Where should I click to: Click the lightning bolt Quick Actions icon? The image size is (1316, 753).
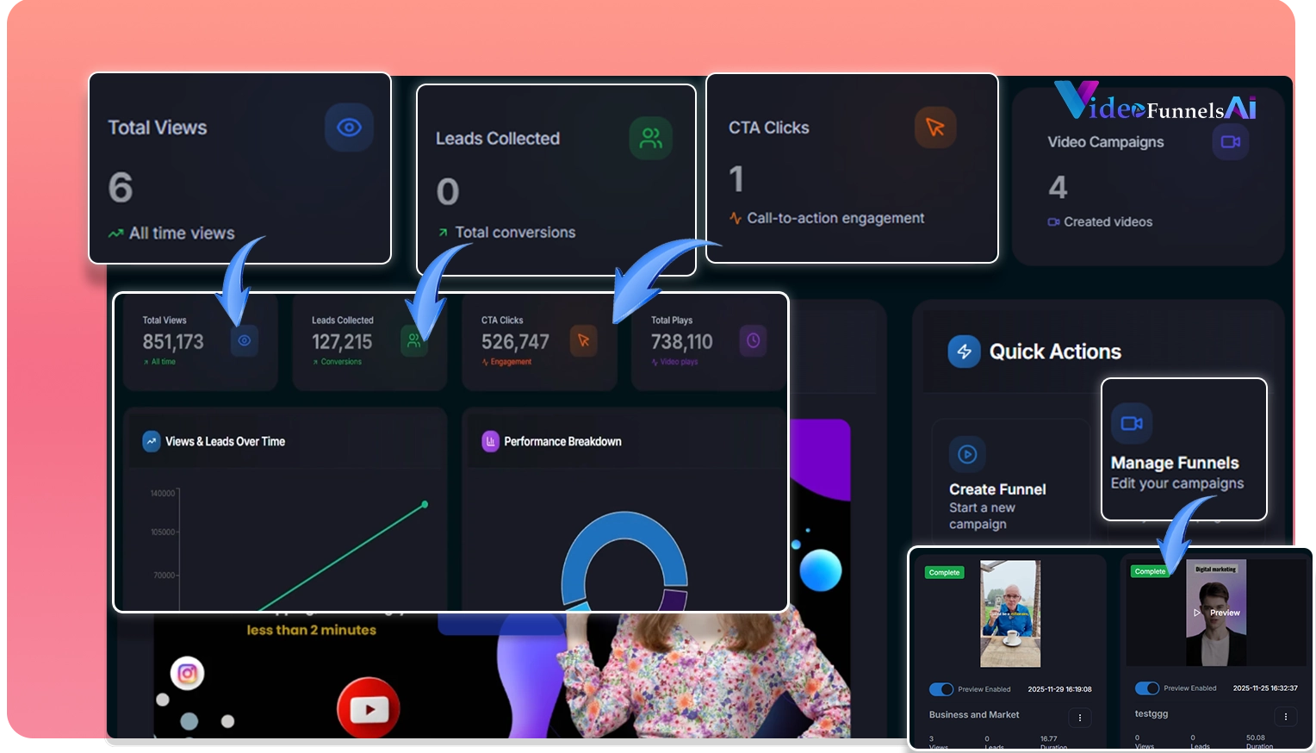coord(964,352)
